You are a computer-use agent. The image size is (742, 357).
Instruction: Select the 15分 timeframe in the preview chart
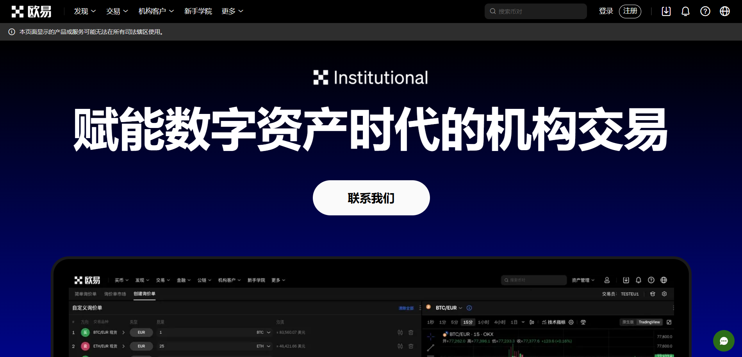[468, 322]
